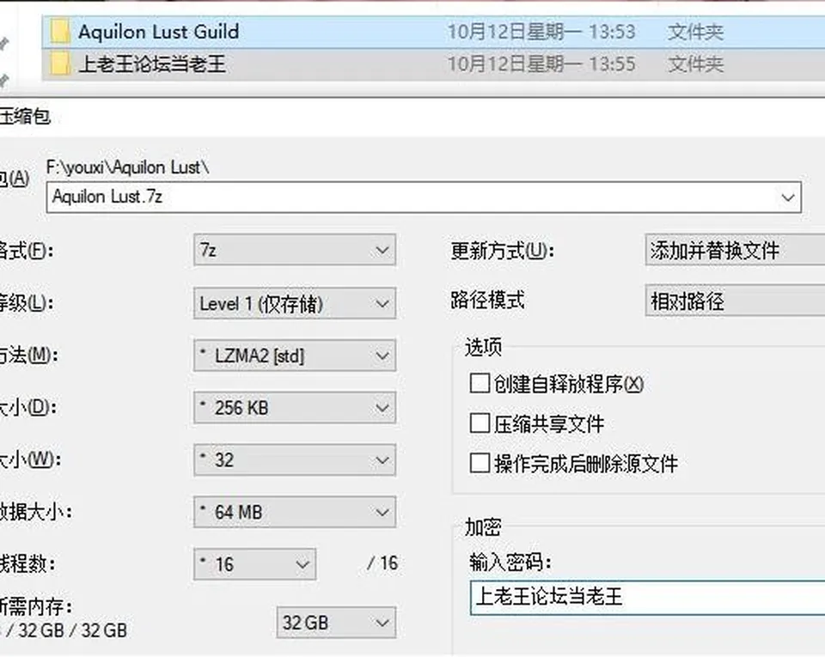Expand the 32 GB memory limit dropdown

tap(336, 623)
